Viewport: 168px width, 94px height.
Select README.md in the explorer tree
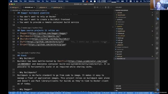pyautogui.click(x=134, y=58)
